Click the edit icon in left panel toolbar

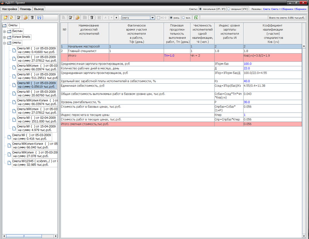pyautogui.click(x=18, y=18)
